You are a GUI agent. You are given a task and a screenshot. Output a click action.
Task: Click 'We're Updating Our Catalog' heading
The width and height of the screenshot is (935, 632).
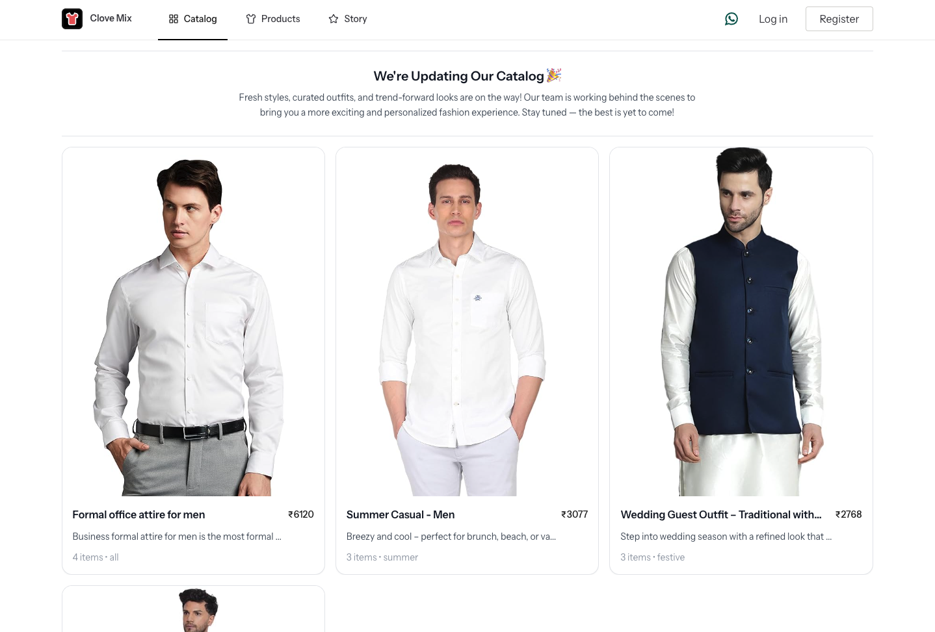click(467, 76)
